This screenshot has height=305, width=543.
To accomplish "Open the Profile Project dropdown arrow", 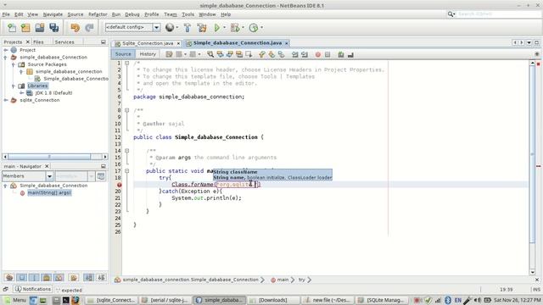I will click(262, 28).
